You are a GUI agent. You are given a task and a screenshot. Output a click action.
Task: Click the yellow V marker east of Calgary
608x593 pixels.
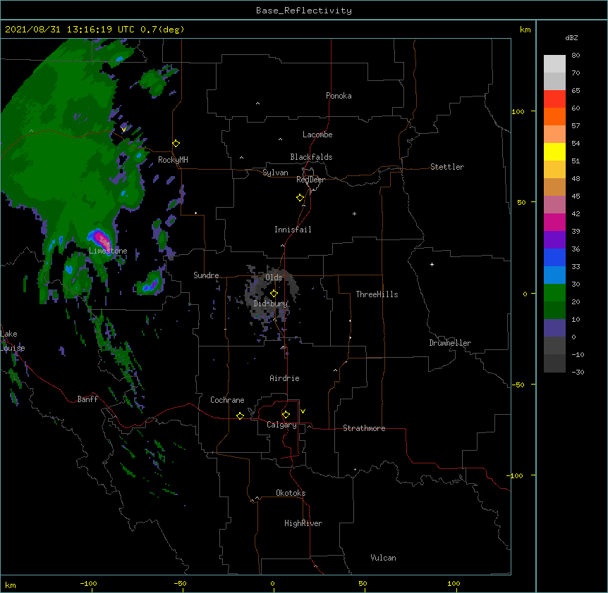click(303, 411)
